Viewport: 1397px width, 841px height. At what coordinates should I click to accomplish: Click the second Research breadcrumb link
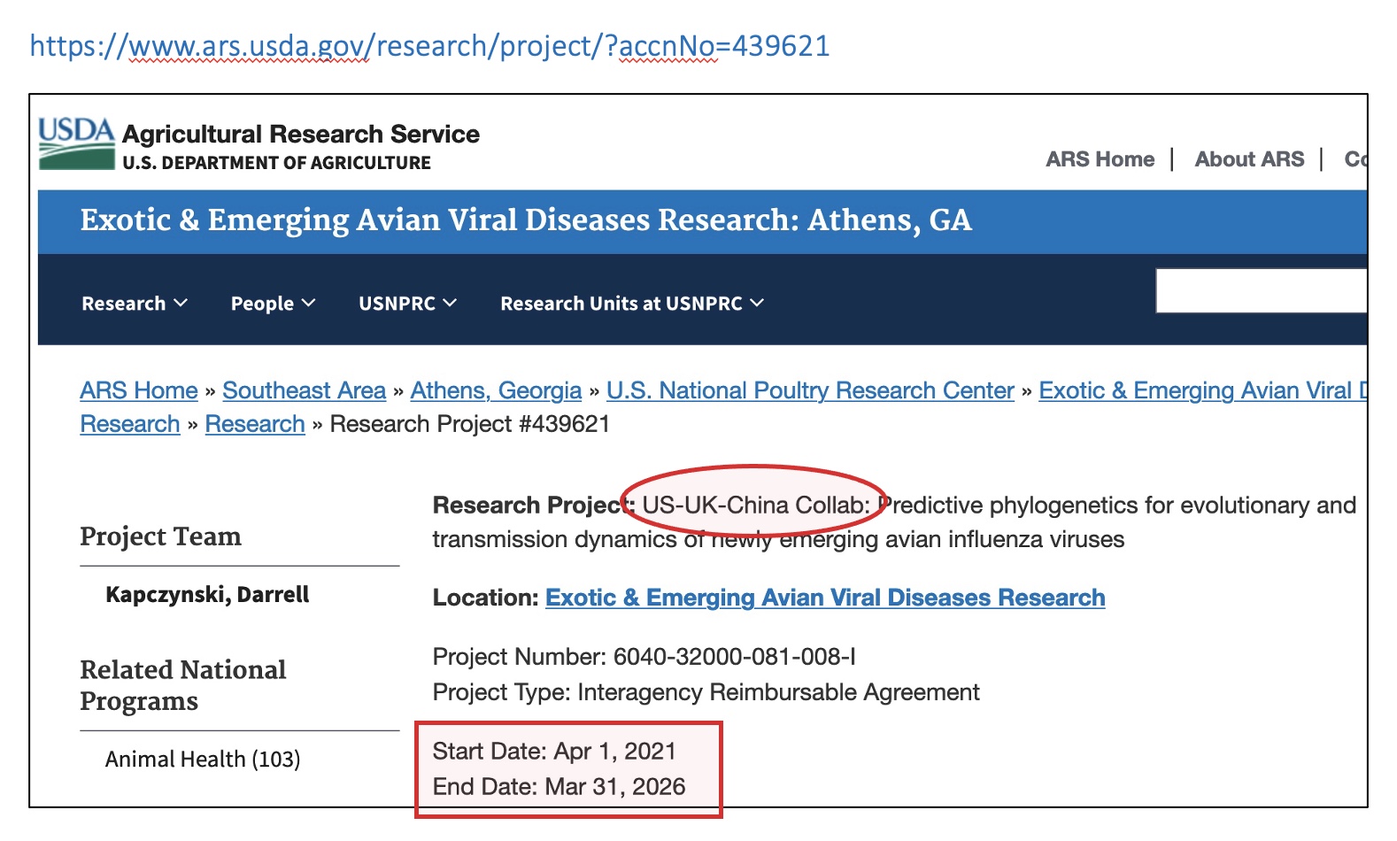tap(255, 424)
